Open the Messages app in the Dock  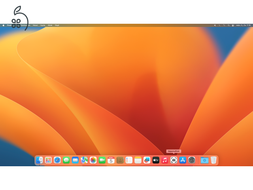tap(66, 160)
